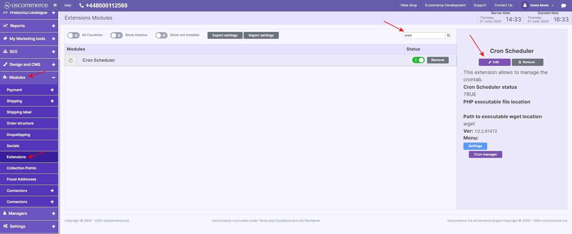The image size is (572, 234).
Task: Enable the Show inactive switch
Action: tap(116, 35)
